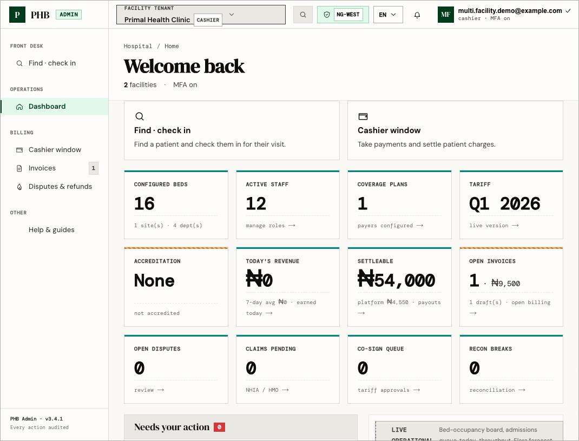Open Disputes & refunds in sidebar
Viewport: 579px width, 441px height.
(x=54, y=187)
